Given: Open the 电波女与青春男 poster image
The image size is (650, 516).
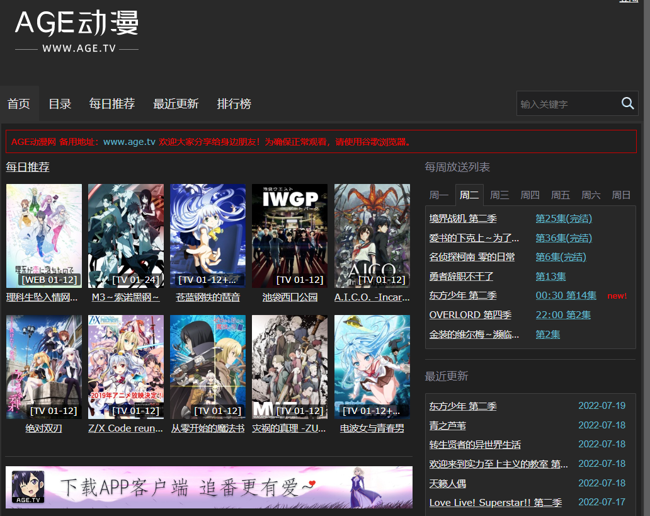Looking at the screenshot, I should click(372, 367).
